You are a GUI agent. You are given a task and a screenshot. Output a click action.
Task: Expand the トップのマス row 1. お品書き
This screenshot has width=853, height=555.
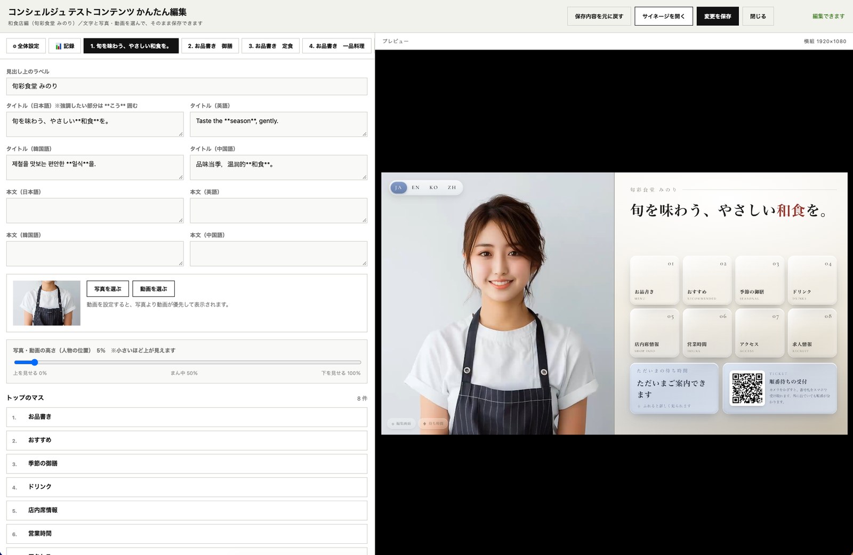coord(187,417)
